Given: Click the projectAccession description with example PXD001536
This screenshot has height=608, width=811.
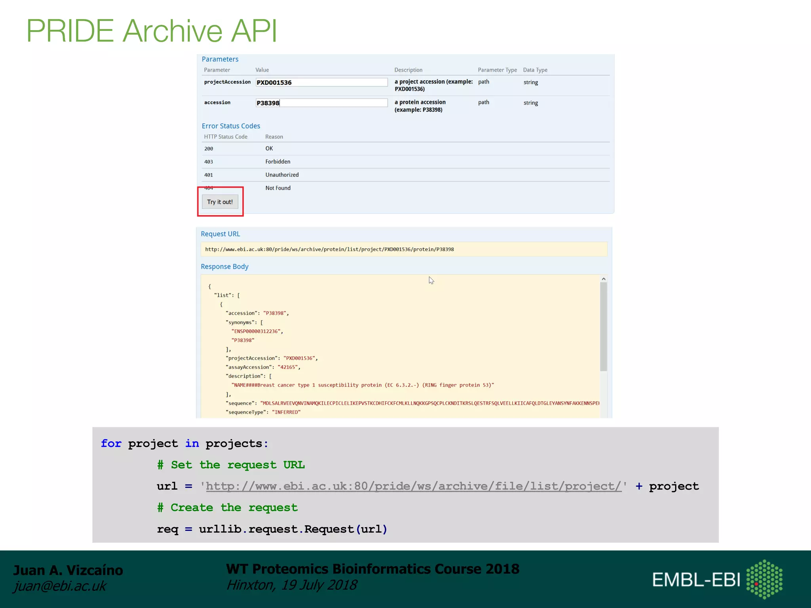Looking at the screenshot, I should [434, 85].
